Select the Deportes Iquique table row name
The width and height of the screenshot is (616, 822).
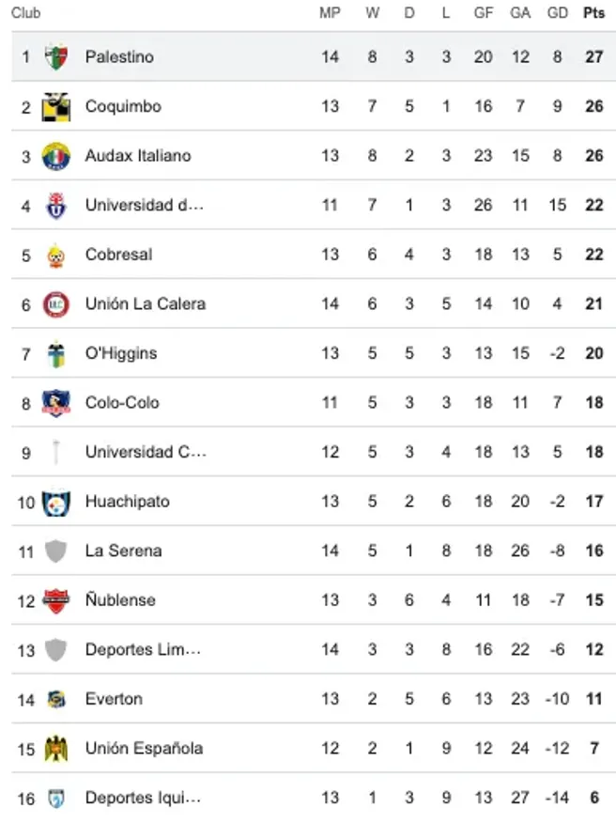point(143,798)
